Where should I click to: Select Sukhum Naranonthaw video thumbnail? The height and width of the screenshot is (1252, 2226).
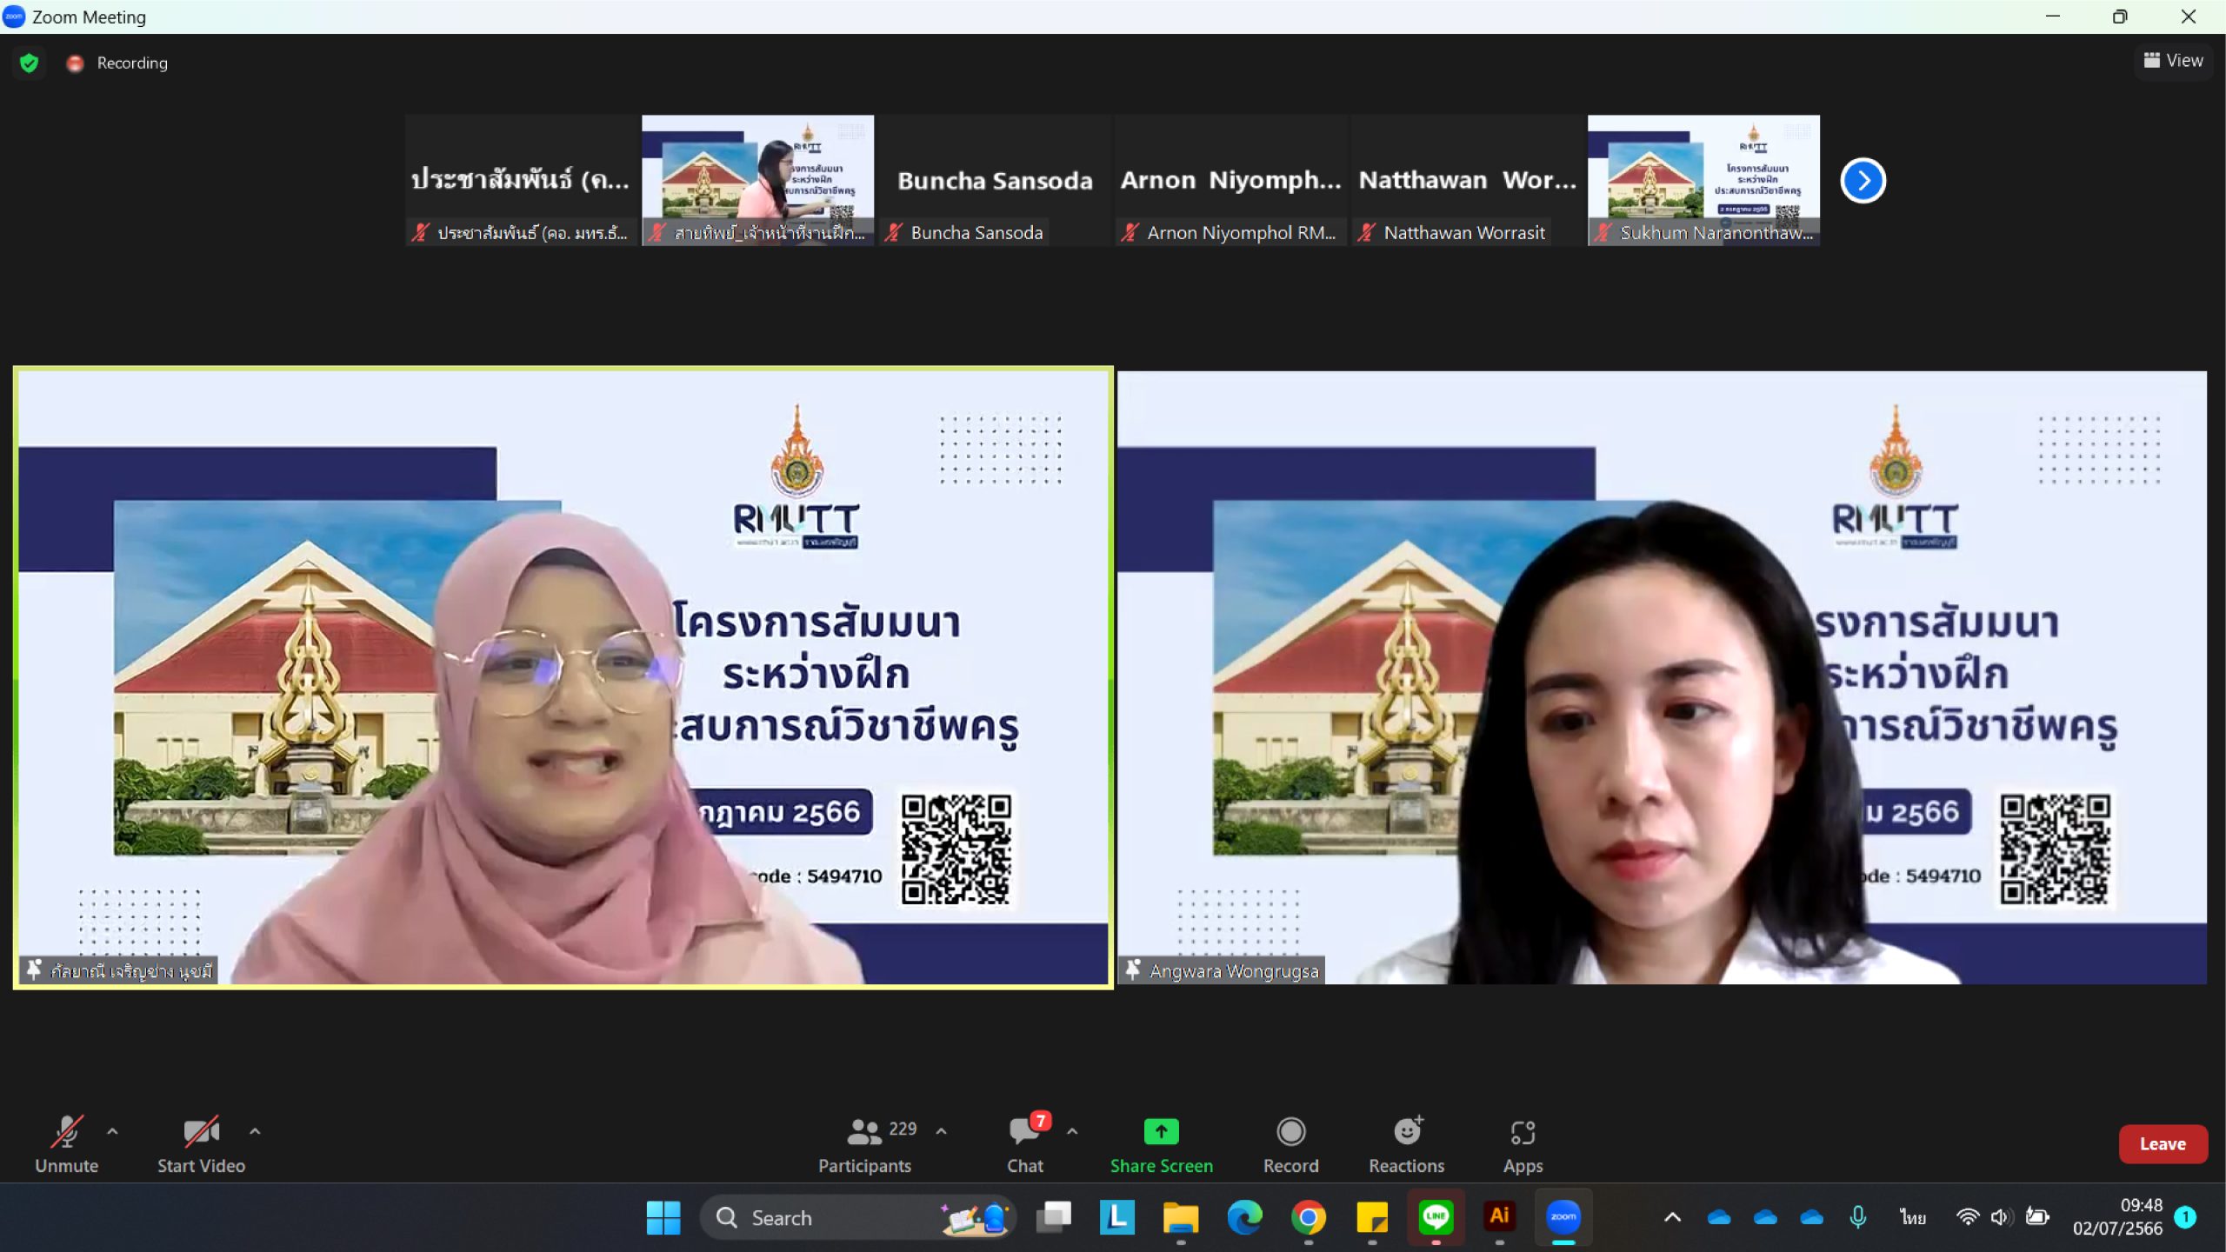1703,180
